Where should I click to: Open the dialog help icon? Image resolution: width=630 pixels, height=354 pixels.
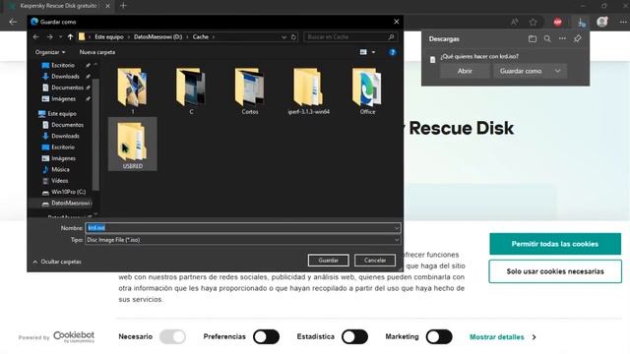(393, 52)
